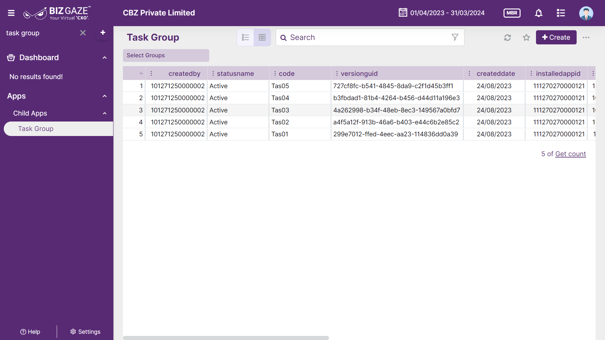605x340 pixels.
Task: Open createdby column options menu
Action: click(x=151, y=73)
